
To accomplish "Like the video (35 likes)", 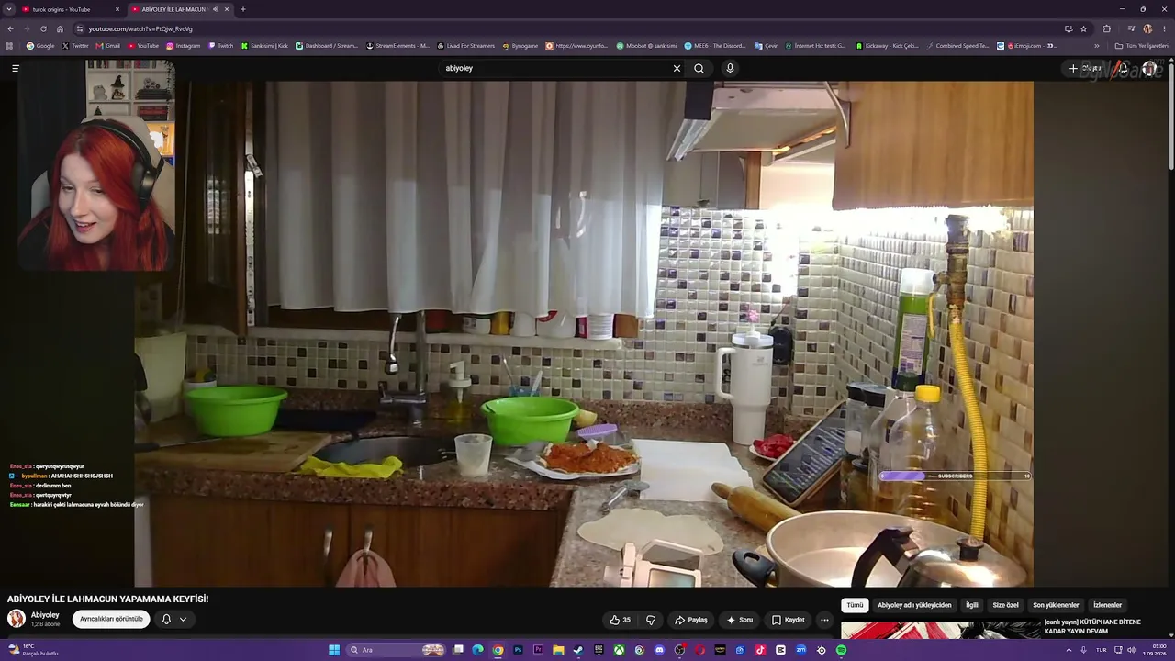I will tap(620, 620).
